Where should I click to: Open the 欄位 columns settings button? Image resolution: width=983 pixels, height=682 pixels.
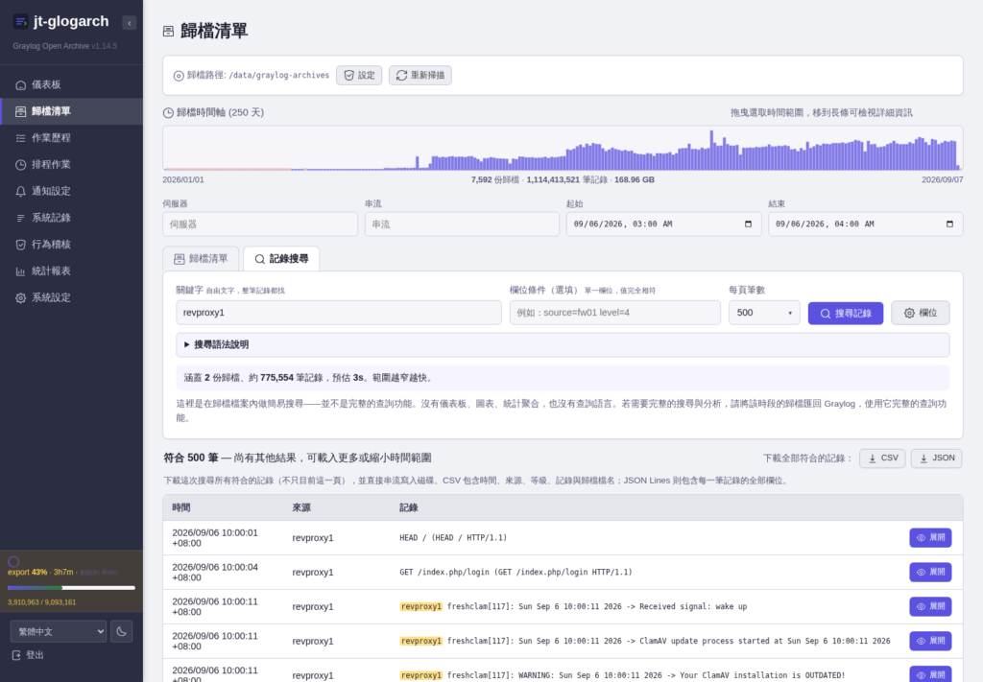(921, 313)
